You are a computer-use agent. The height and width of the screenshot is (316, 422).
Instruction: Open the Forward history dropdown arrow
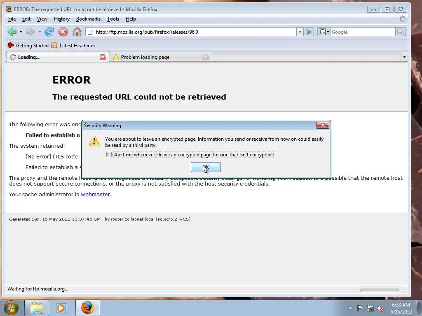(x=40, y=32)
